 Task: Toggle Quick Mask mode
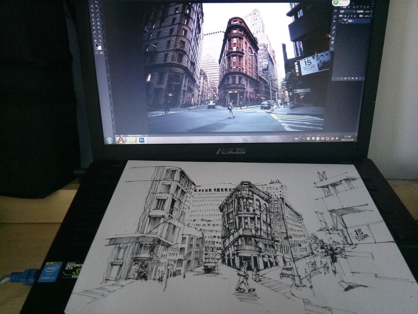[x=97, y=53]
